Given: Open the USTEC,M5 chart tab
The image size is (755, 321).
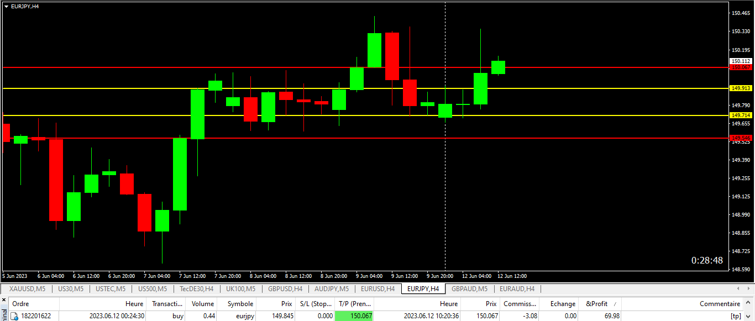Looking at the screenshot, I should [x=110, y=288].
